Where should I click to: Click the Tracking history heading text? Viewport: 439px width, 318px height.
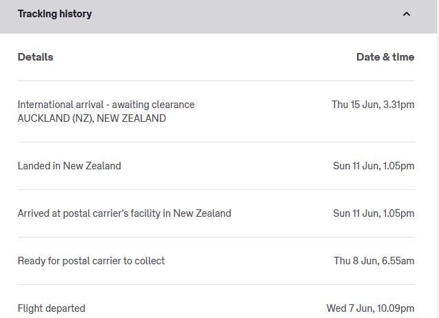pyautogui.click(x=54, y=14)
